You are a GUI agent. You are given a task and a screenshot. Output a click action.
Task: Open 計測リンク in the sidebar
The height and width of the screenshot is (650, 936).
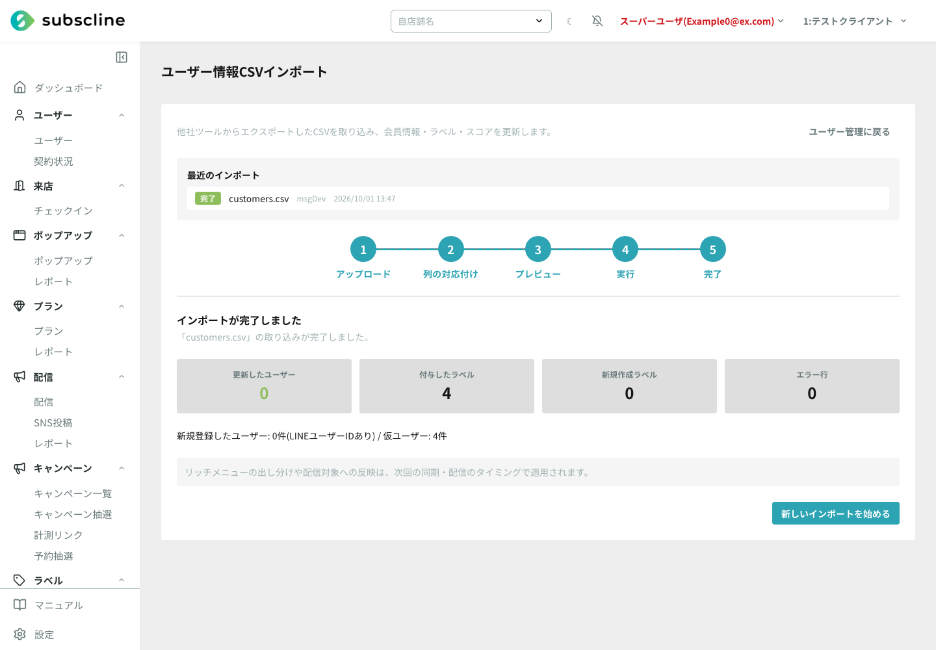pyautogui.click(x=58, y=535)
